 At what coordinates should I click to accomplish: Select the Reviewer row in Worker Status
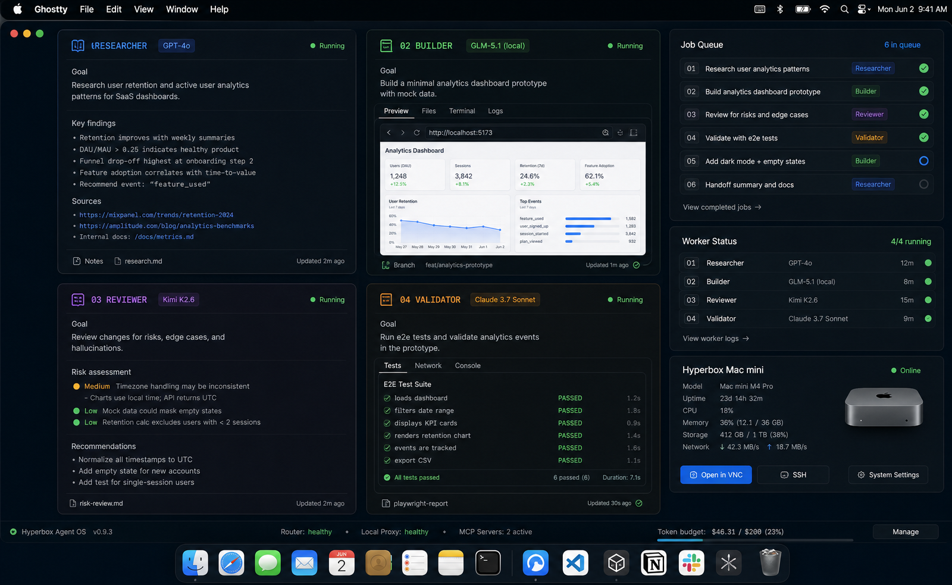[x=807, y=301]
